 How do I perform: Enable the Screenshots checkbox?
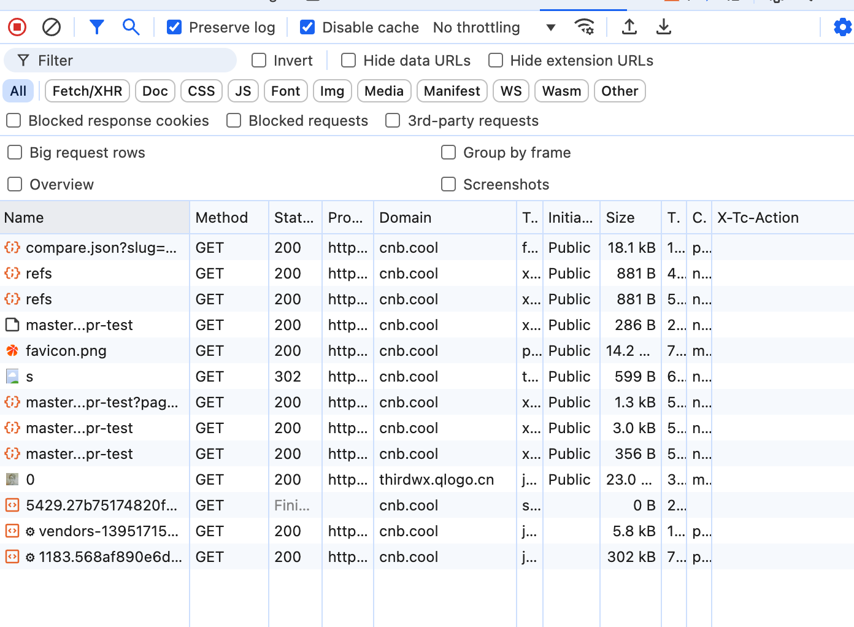(448, 184)
